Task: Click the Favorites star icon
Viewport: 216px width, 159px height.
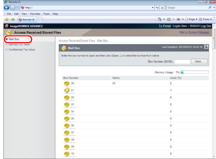Action: [7, 20]
